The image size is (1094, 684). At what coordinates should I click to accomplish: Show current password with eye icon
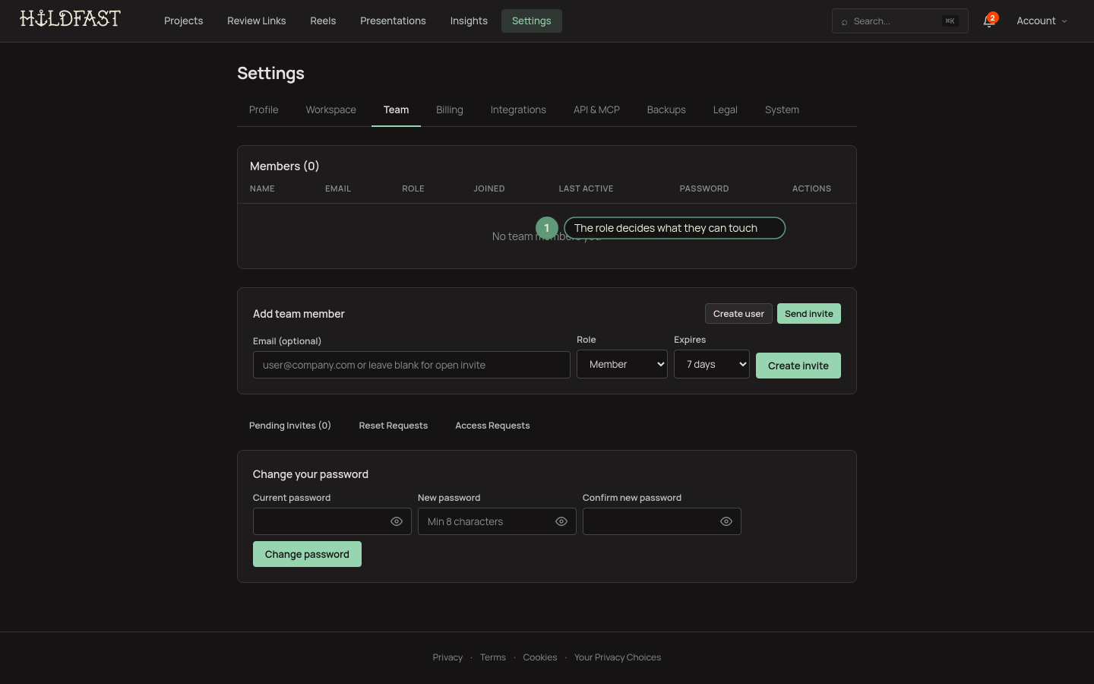coord(397,521)
